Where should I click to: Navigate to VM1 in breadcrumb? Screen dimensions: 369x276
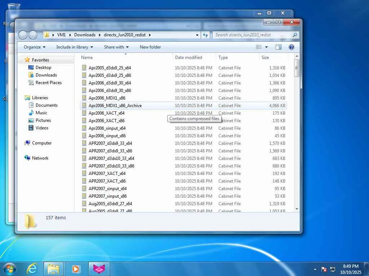coord(61,35)
